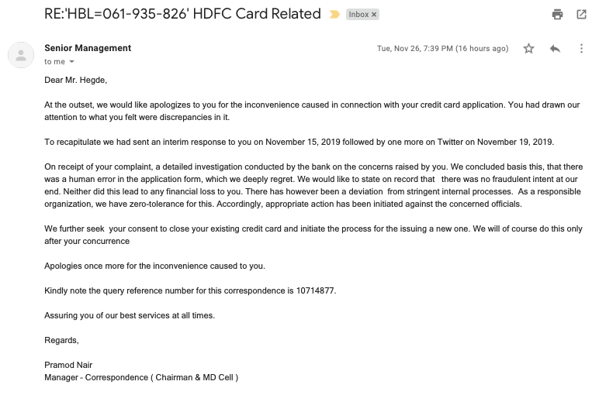The width and height of the screenshot is (599, 395).
Task: Click the sender's profile avatar
Action: (x=20, y=55)
